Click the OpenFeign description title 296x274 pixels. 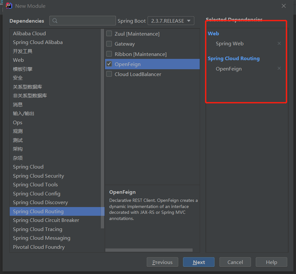tap(122, 192)
